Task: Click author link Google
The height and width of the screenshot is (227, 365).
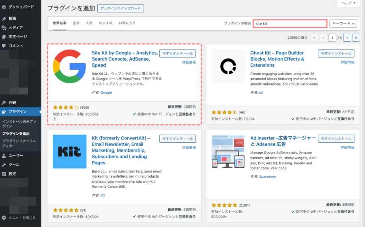Action: click(x=106, y=92)
